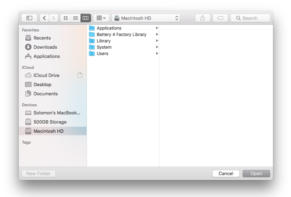
Task: Go forward with the right chevron
Action: pos(53,18)
